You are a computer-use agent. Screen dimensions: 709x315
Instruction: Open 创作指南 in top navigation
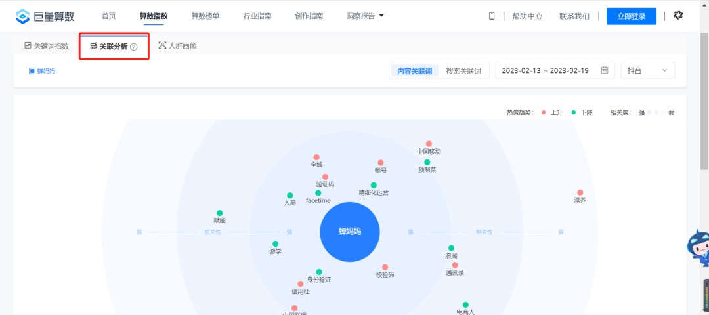[x=309, y=16]
